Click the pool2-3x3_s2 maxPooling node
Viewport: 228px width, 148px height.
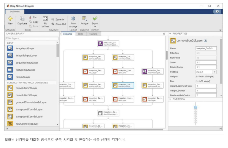coord(108,44)
